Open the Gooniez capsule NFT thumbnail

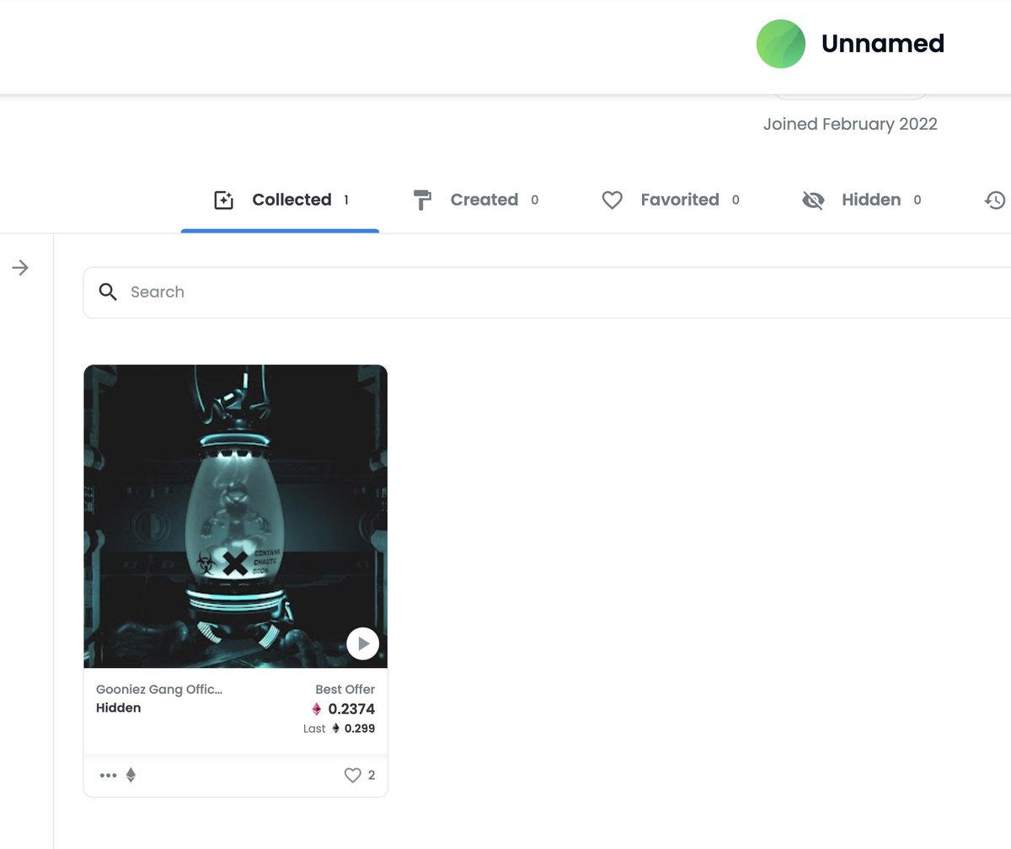click(x=236, y=516)
